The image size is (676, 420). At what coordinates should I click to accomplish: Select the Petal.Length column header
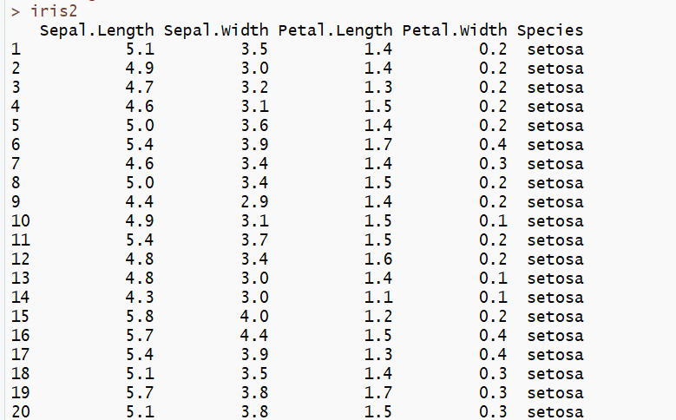(335, 30)
